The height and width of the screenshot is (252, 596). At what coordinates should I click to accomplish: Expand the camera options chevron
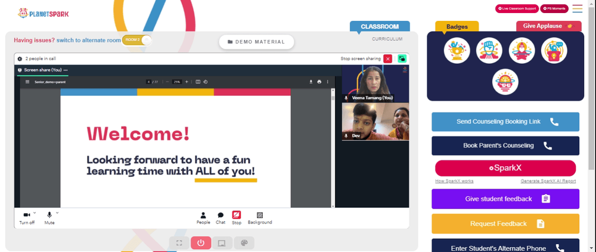(x=35, y=213)
